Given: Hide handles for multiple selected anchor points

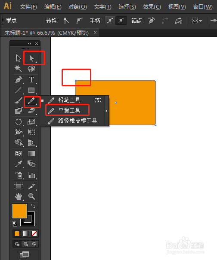Looking at the screenshot, I should point(121,21).
